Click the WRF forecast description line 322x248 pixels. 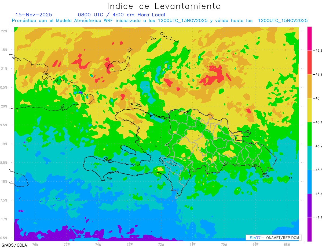(160, 21)
